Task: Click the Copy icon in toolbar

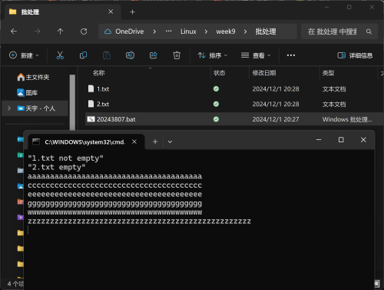Action: pos(83,55)
